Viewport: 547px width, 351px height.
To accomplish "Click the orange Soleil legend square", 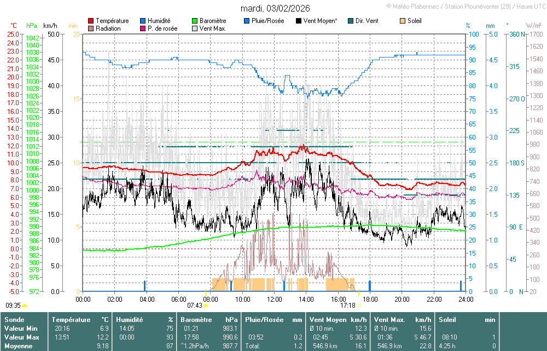I will click(403, 21).
